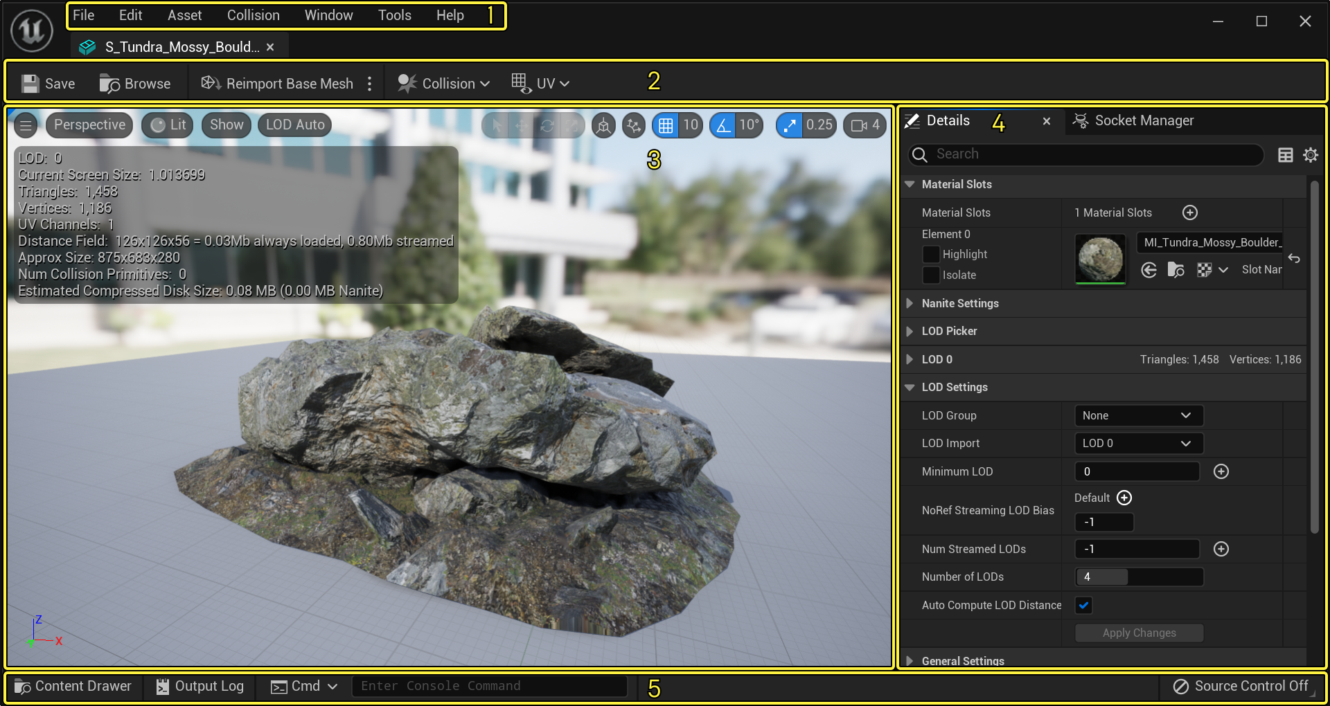Open the Details property matrix table icon

[1286, 155]
